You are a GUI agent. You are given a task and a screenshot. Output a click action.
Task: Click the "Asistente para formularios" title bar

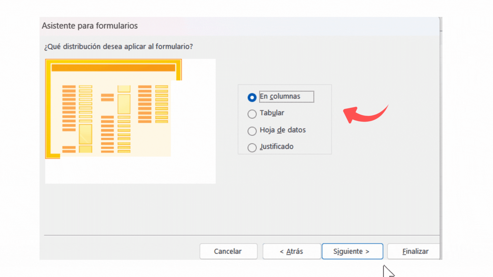click(x=240, y=26)
